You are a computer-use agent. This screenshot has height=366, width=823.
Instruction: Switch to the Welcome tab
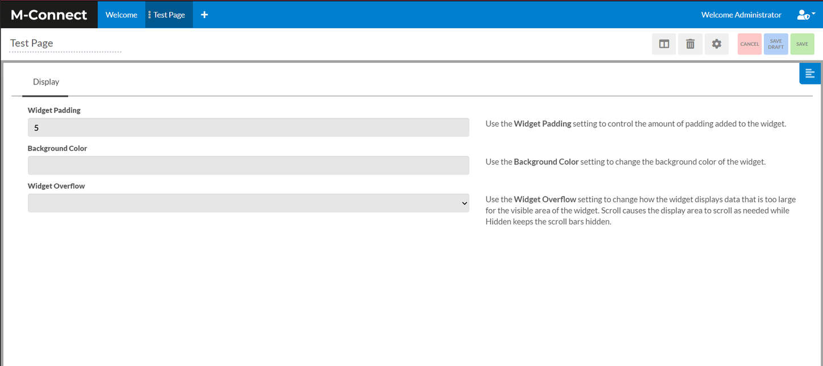coord(121,14)
